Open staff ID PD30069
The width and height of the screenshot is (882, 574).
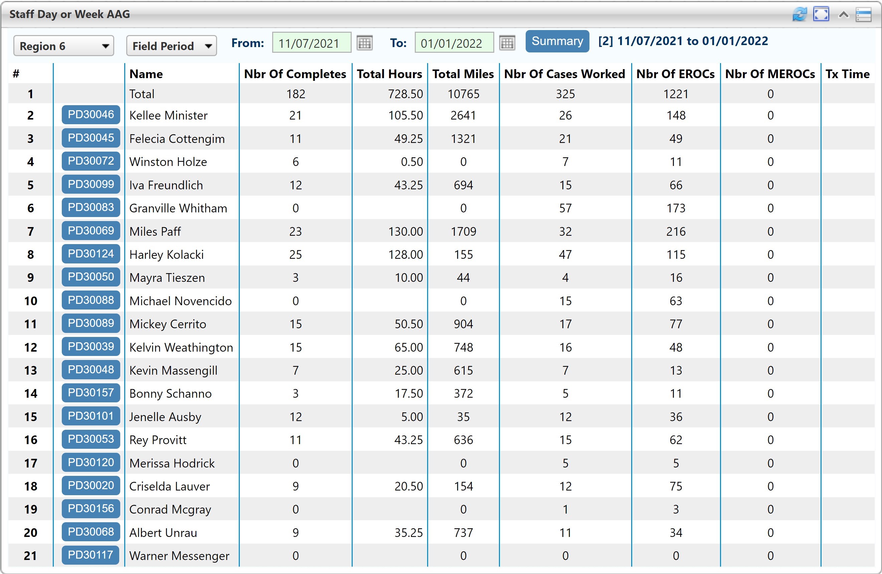tap(91, 230)
